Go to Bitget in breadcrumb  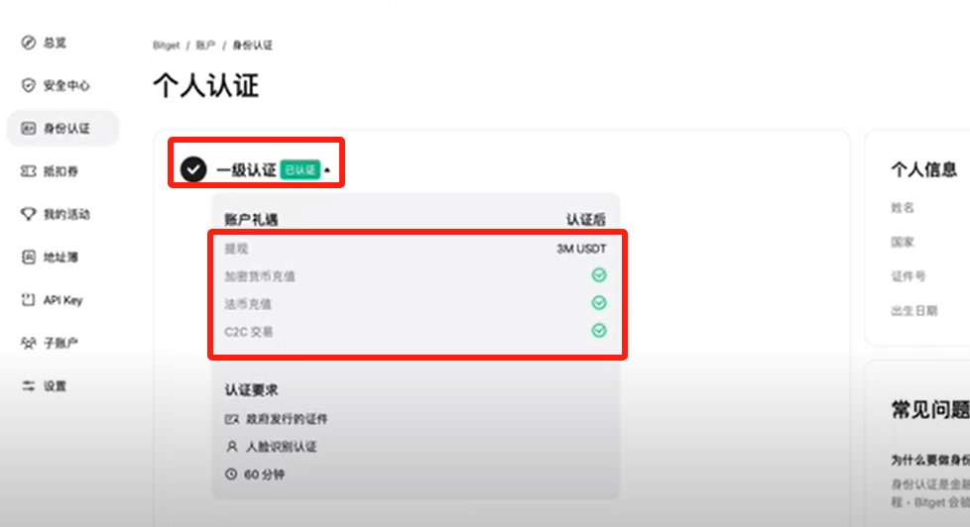[x=166, y=46]
